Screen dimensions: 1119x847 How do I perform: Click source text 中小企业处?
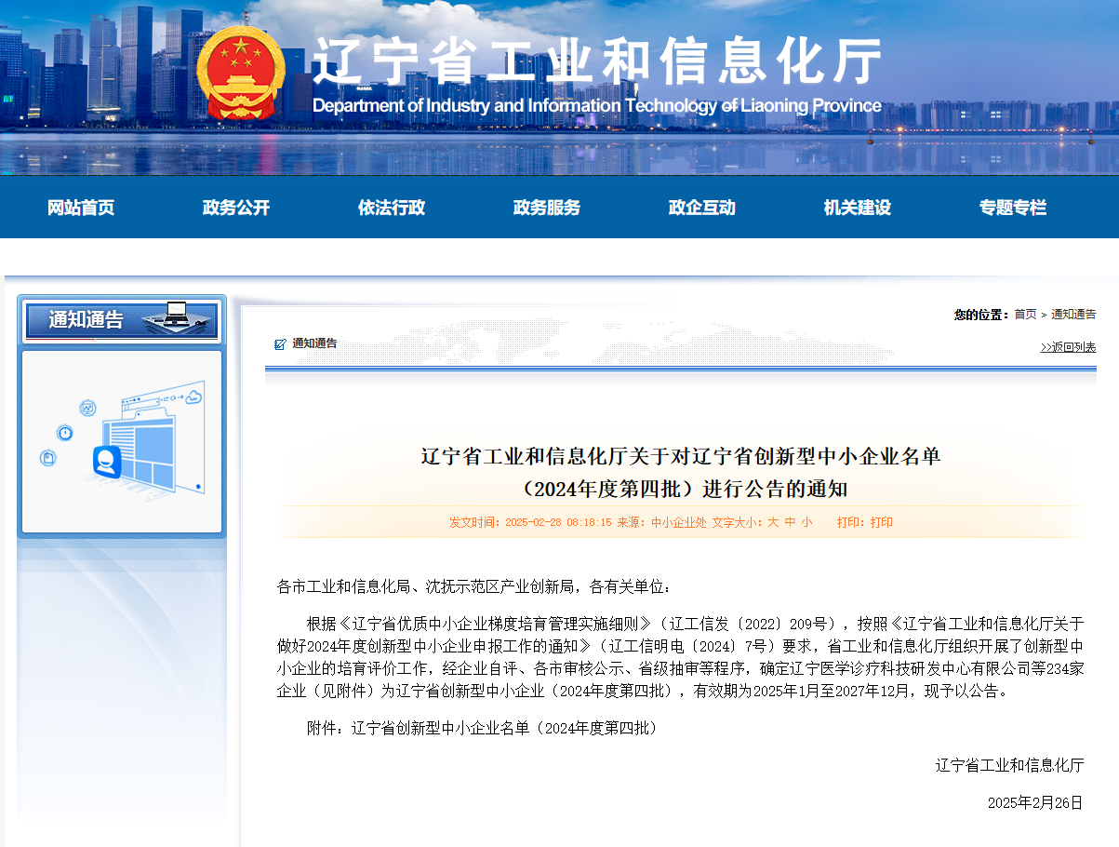[679, 522]
